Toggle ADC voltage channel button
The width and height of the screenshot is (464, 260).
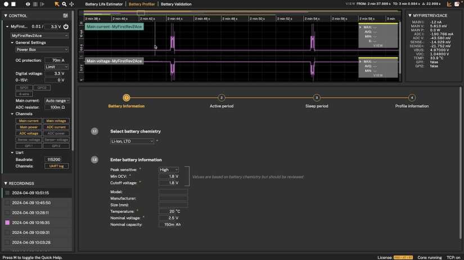(x=29, y=133)
